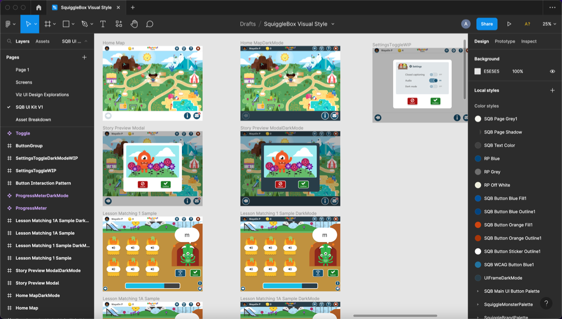The width and height of the screenshot is (562, 319).
Task: Switch to the Prototype tab
Action: coord(504,41)
